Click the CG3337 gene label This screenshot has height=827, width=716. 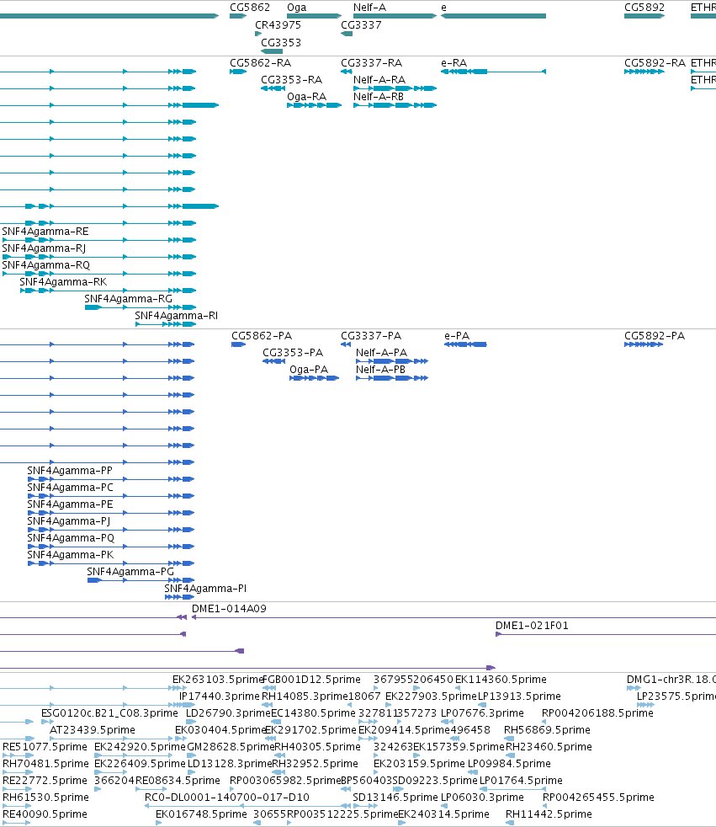361,24
